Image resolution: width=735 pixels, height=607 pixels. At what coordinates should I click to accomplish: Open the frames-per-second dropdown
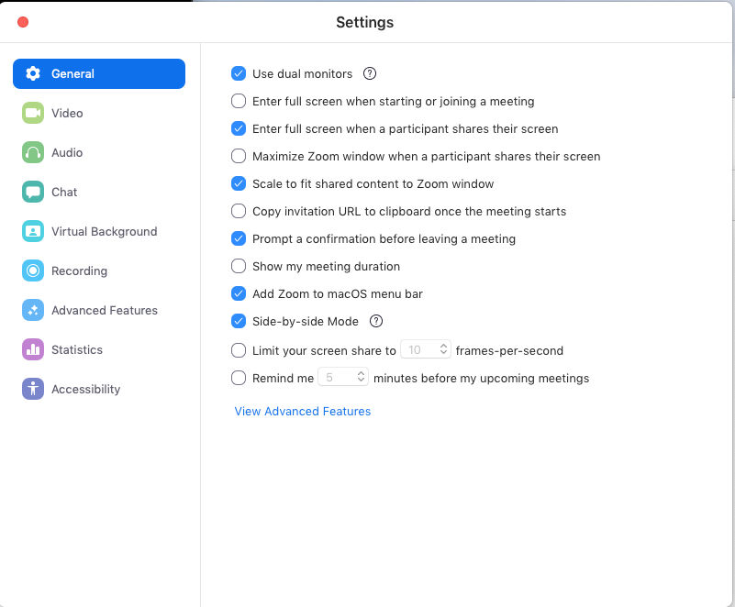[443, 350]
